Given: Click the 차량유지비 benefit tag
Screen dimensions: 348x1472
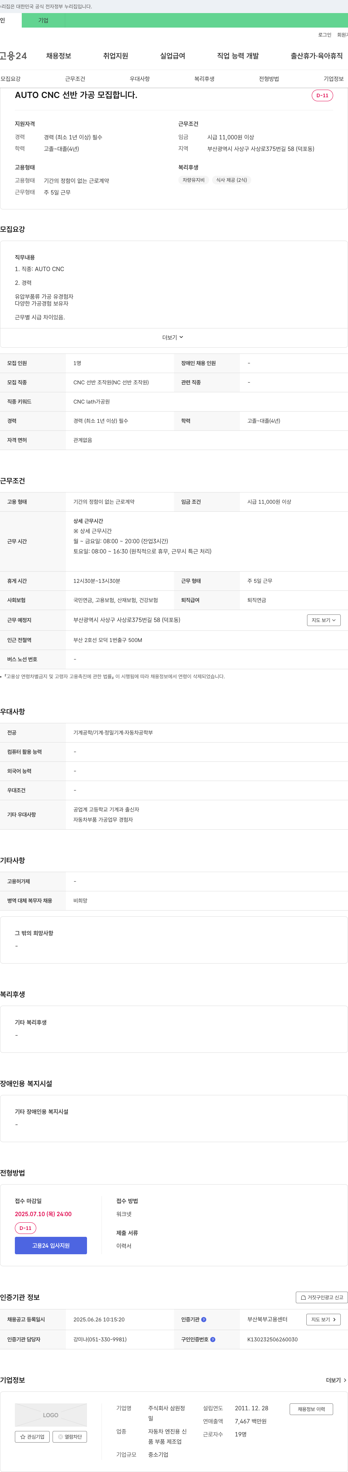Looking at the screenshot, I should pos(194,180).
